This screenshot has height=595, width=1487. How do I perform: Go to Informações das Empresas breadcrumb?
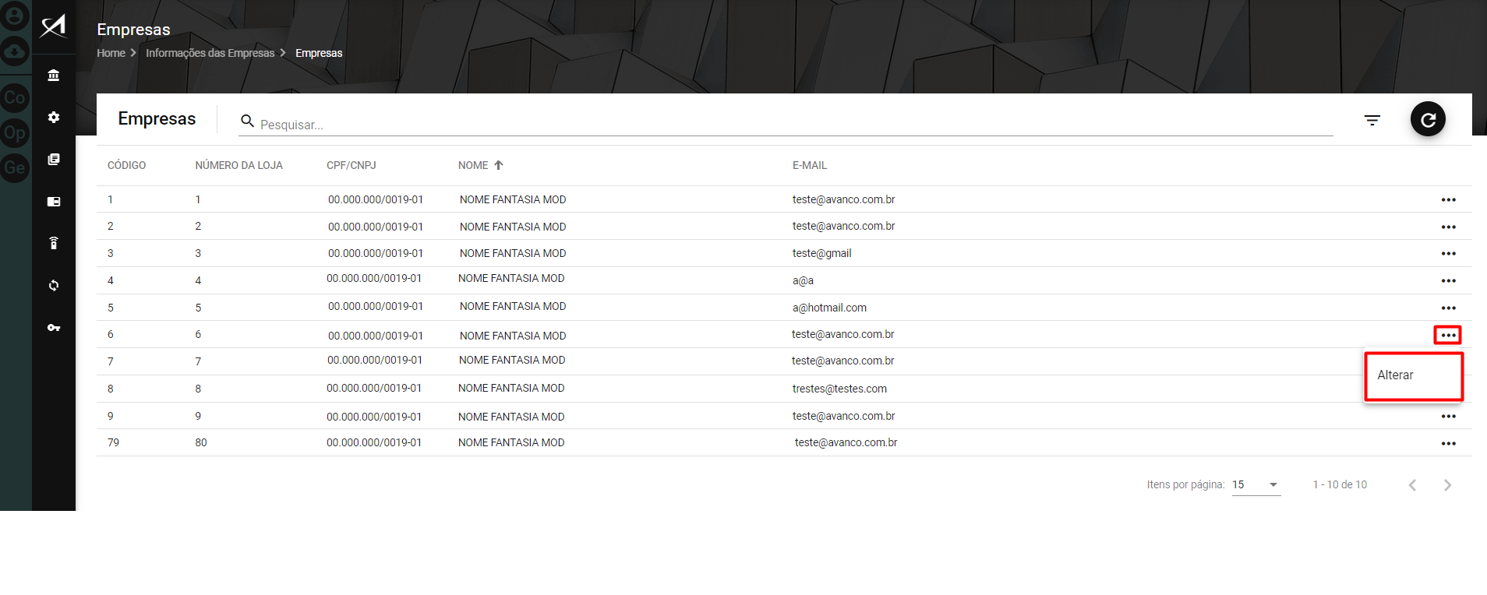tap(210, 53)
